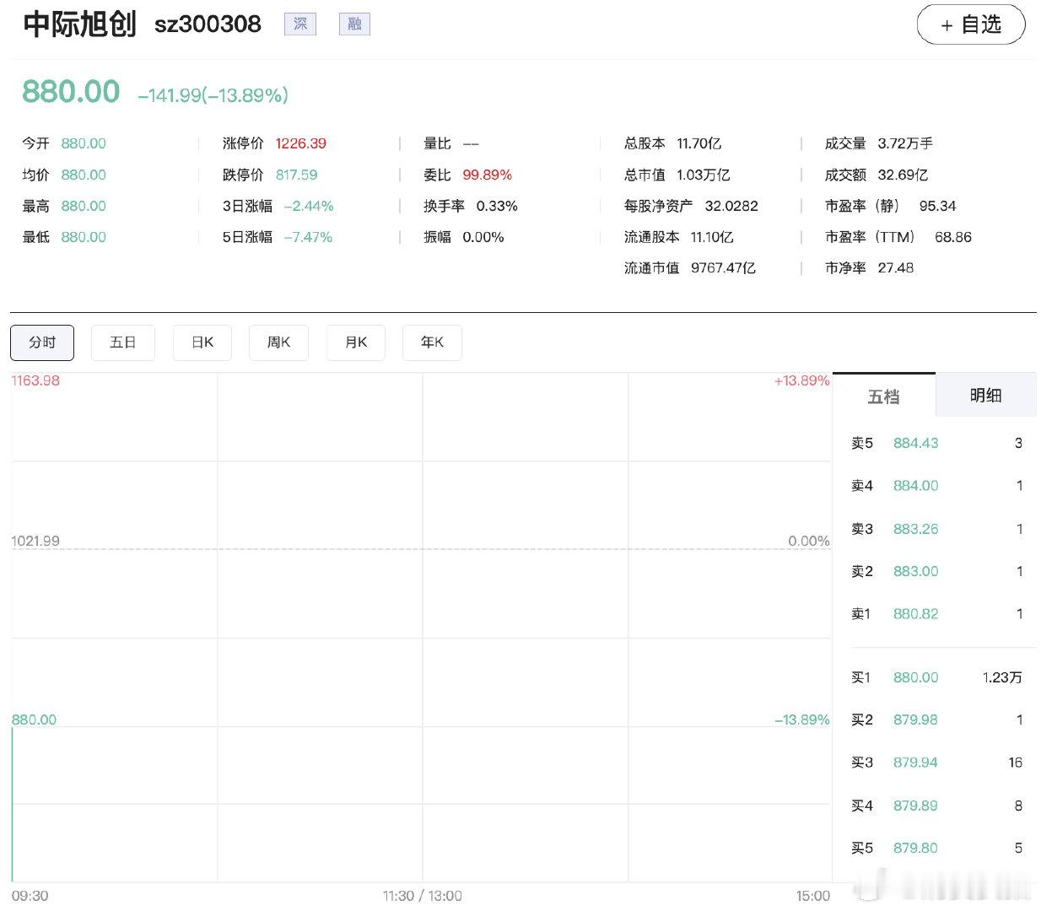Click the chart upper limit label 1163.98
Screen dimensions: 1041x911
click(35, 380)
